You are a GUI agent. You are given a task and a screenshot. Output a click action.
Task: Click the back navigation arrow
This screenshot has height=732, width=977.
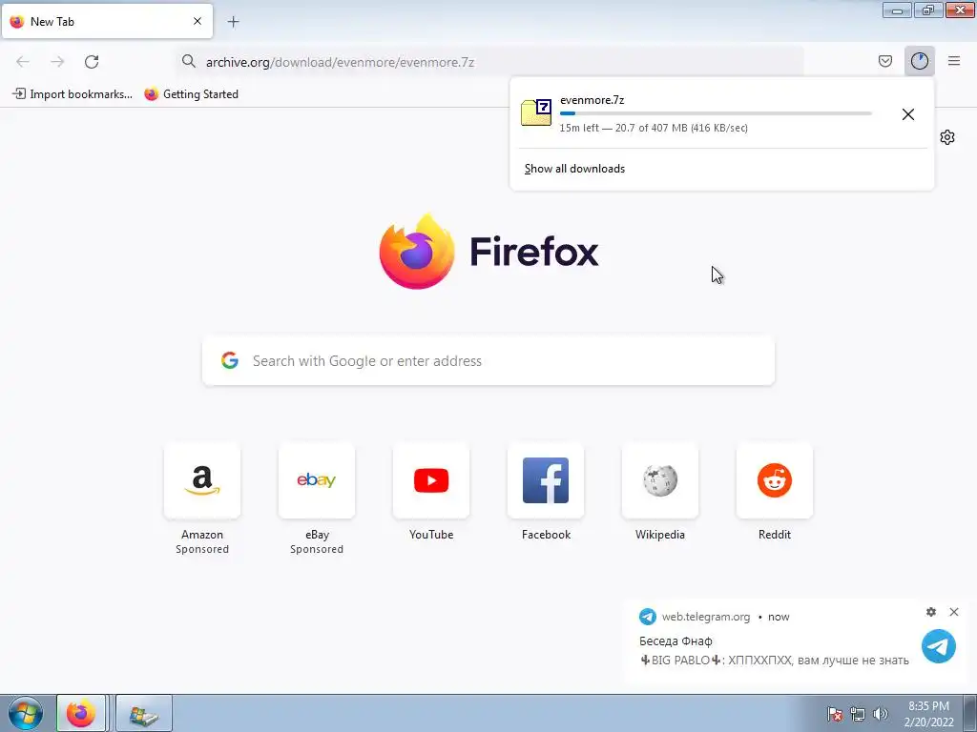pyautogui.click(x=23, y=62)
